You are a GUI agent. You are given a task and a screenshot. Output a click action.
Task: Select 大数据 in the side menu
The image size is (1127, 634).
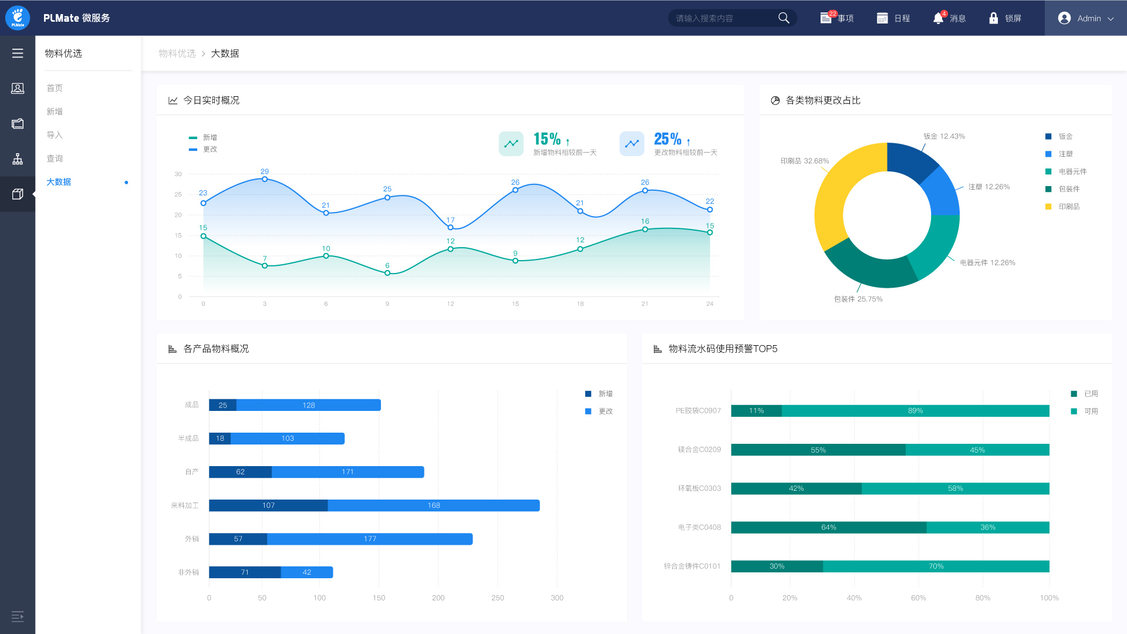pyautogui.click(x=59, y=182)
